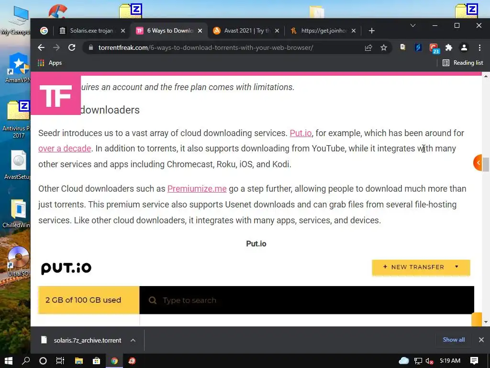Screen dimensions: 490x368
Task: Switch to the Solaris.exe trojan tab
Action: [x=91, y=31]
